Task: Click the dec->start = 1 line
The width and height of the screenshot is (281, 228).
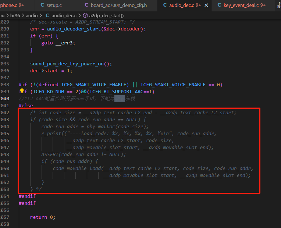Action: point(51,71)
